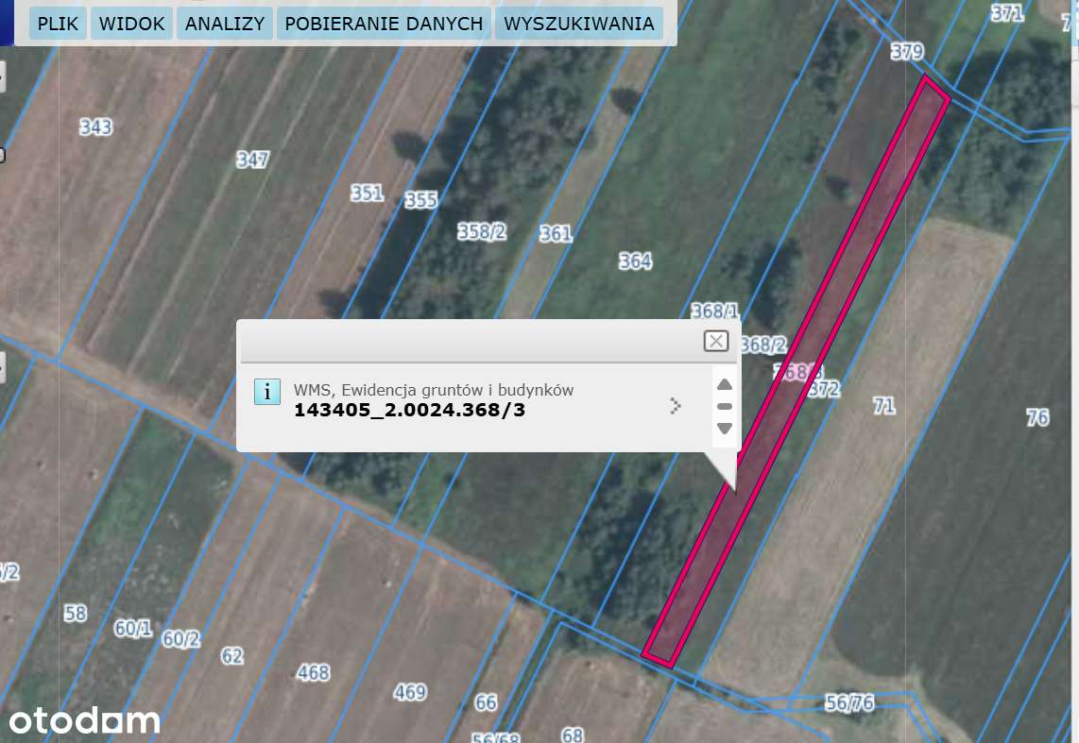Click parcel label 468
Image resolution: width=1079 pixels, height=743 pixels.
point(313,672)
